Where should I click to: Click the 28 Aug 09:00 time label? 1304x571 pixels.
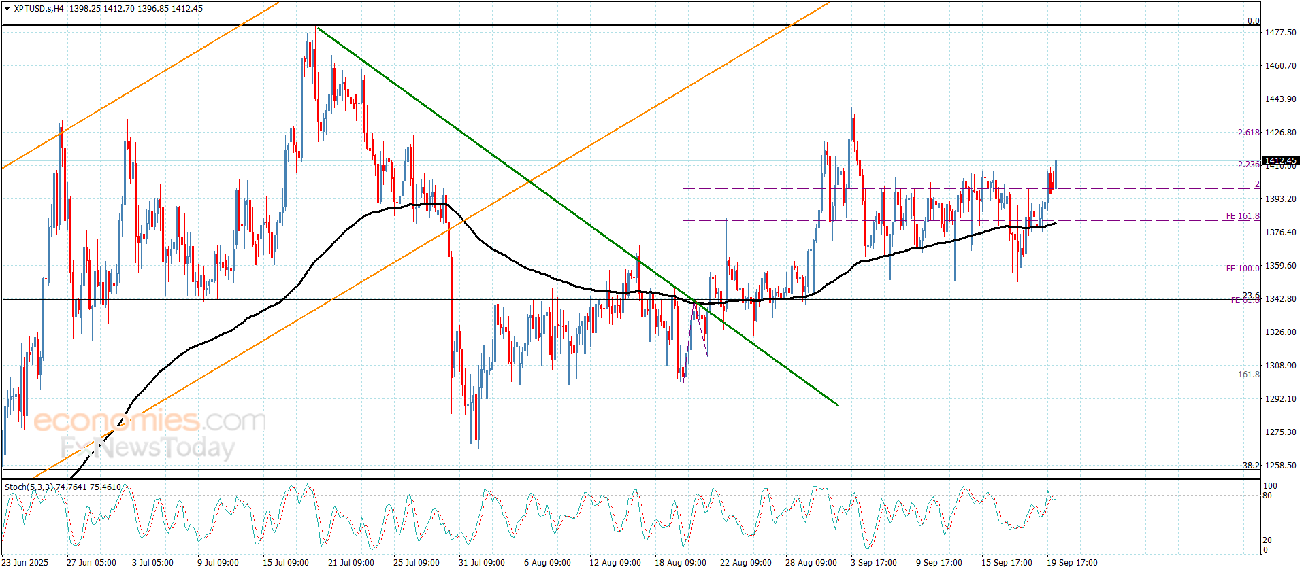coord(811,562)
